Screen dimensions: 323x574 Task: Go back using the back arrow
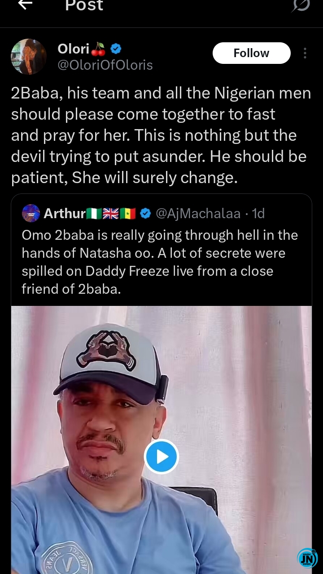click(x=26, y=4)
